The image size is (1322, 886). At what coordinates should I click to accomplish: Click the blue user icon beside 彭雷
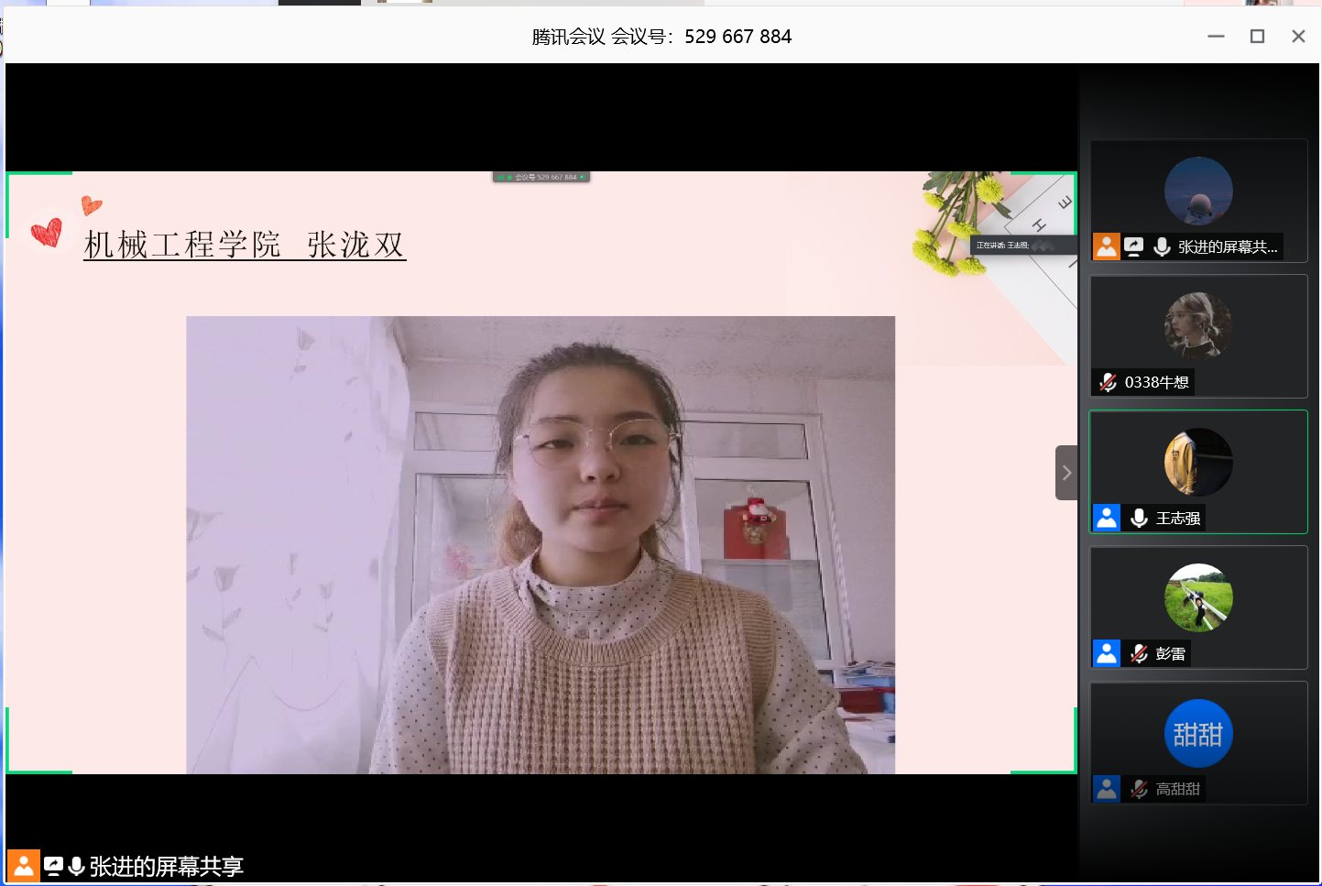coord(1107,653)
